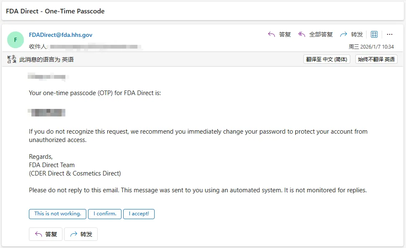This screenshot has height=248, width=406.
Task: Select the "I accept!" suggested reply
Action: click(x=139, y=214)
